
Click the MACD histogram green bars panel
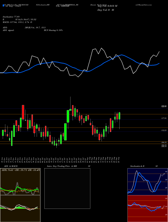[x=20, y=209]
